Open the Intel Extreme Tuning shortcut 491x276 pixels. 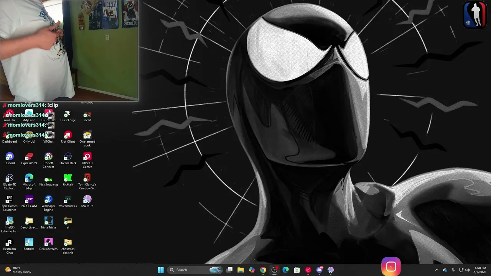10,225
